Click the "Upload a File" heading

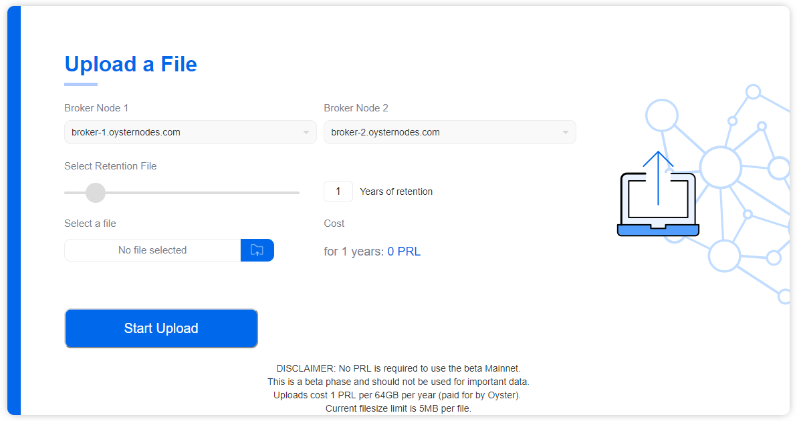(130, 64)
